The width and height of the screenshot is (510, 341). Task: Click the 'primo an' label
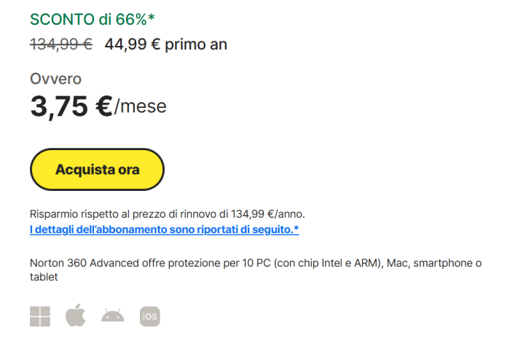click(196, 45)
